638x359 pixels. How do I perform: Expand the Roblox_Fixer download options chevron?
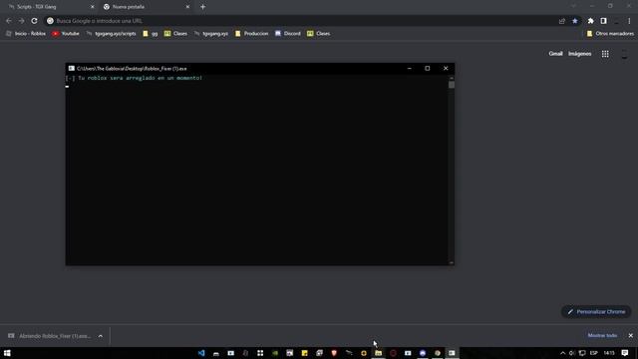click(100, 336)
